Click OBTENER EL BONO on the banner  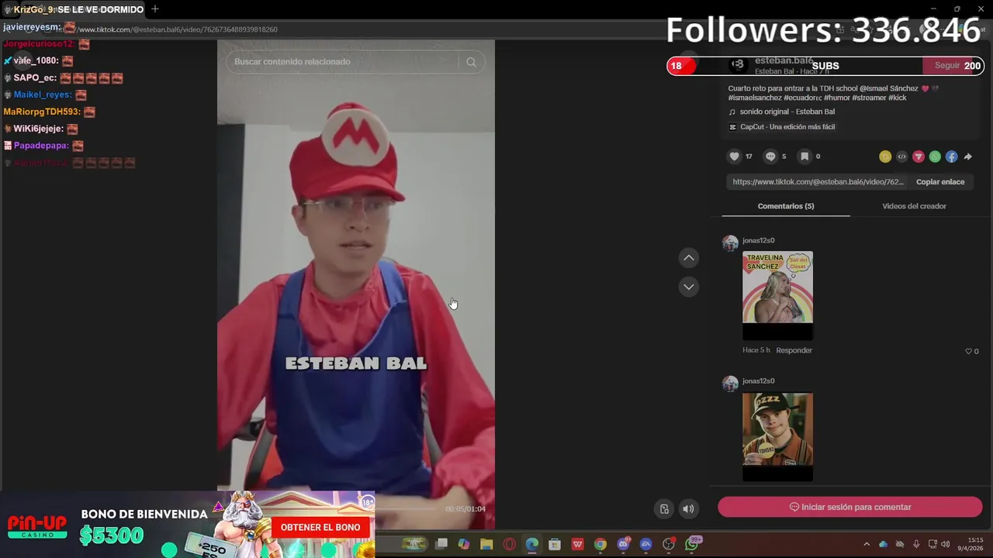tap(320, 527)
